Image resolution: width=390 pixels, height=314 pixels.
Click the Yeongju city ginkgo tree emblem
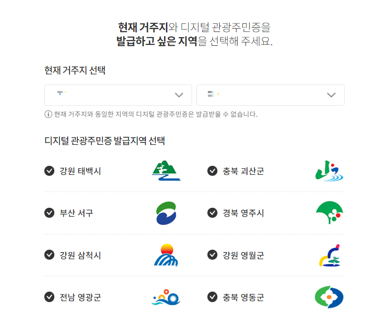point(330,213)
